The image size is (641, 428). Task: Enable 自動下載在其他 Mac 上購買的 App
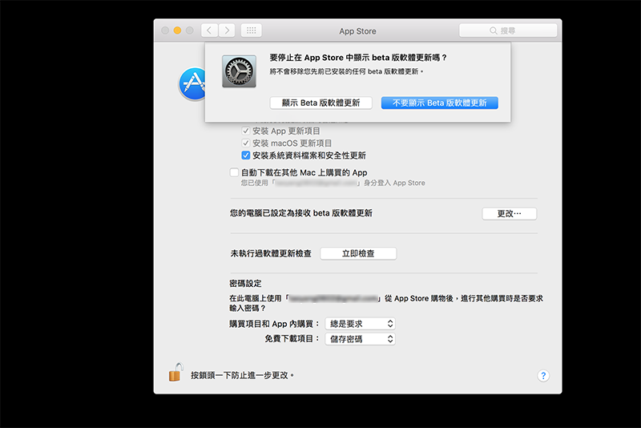pyautogui.click(x=234, y=172)
